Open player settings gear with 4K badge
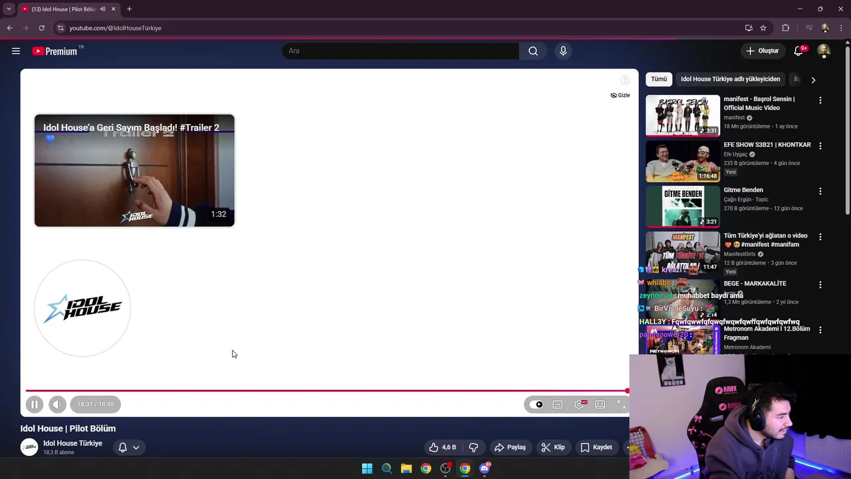The width and height of the screenshot is (851, 479). click(580, 404)
